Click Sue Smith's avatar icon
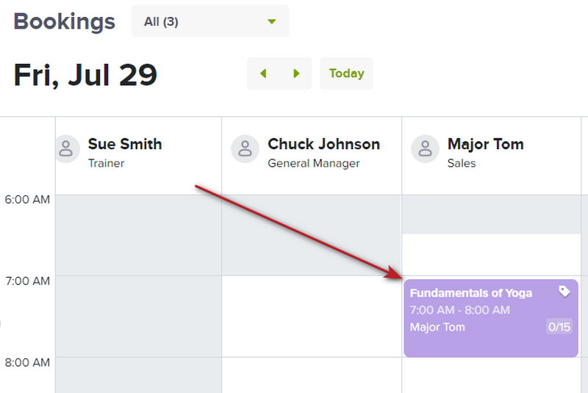Viewport: 588px width, 393px height. coord(66,149)
